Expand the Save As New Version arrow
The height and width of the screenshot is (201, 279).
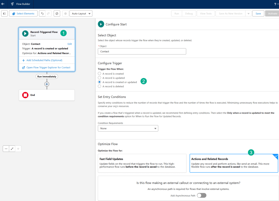click(x=248, y=14)
